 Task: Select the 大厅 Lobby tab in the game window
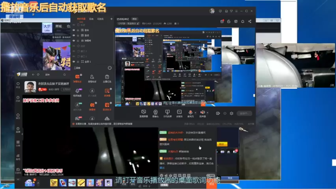tap(47, 27)
